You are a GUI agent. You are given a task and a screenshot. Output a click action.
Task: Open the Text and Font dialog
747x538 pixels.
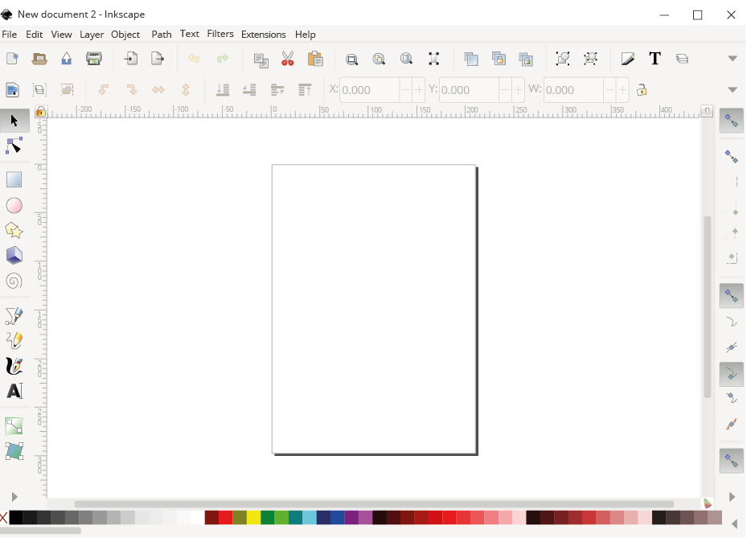tap(655, 58)
